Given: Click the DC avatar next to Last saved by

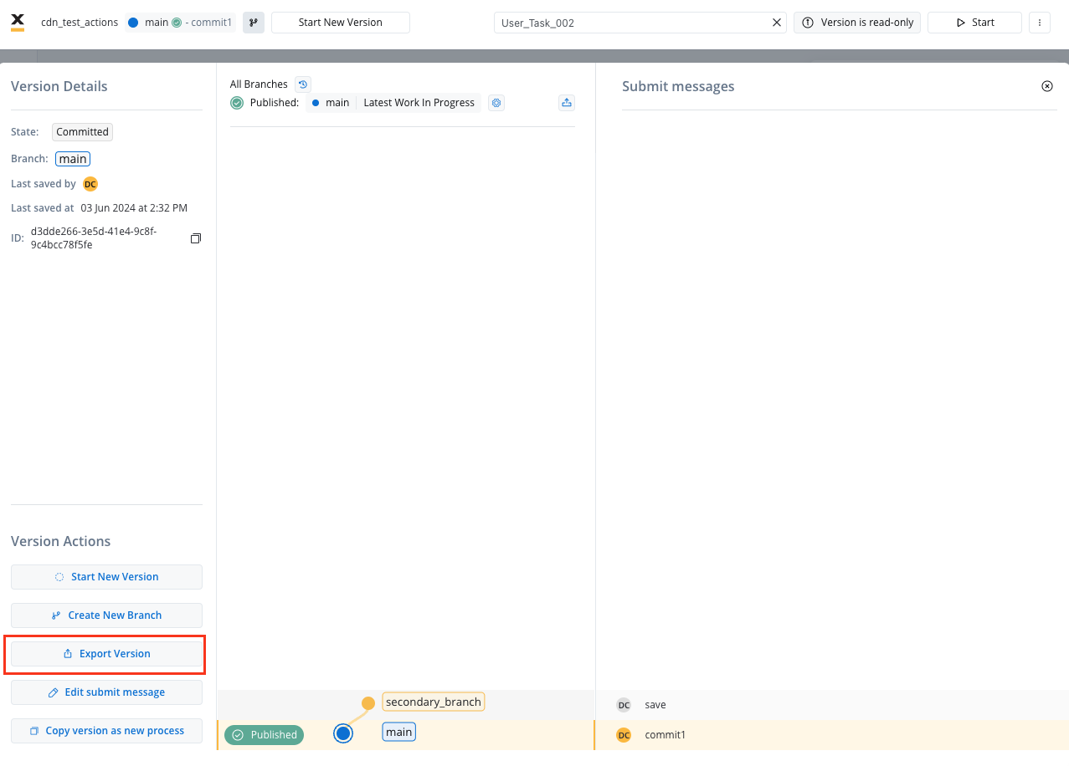Looking at the screenshot, I should coord(90,184).
